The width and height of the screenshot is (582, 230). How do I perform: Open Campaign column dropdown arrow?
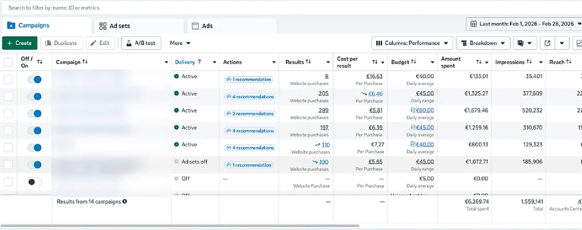coord(166,62)
